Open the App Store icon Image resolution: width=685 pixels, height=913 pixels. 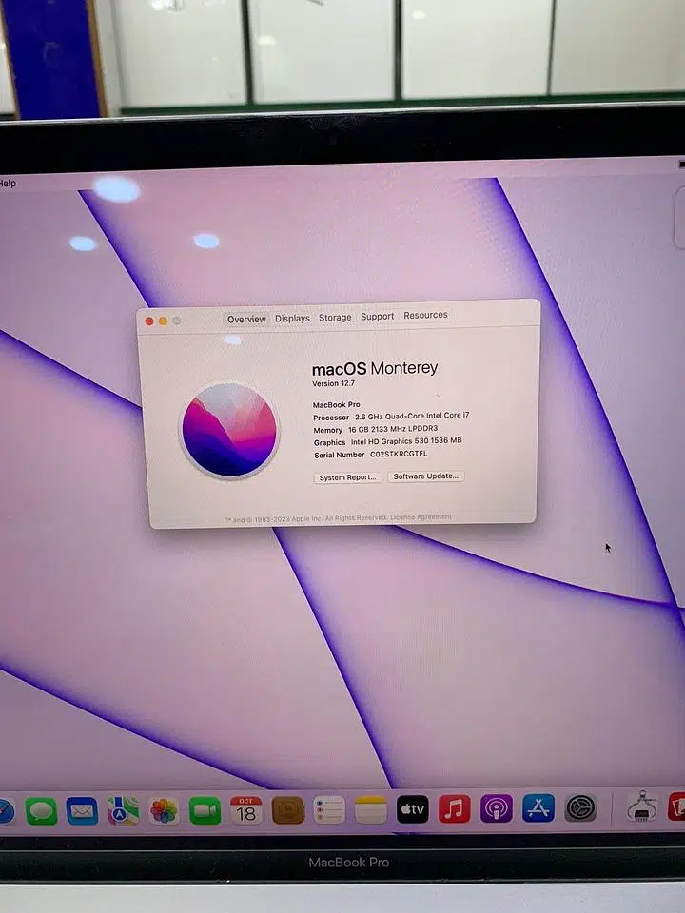tap(538, 807)
